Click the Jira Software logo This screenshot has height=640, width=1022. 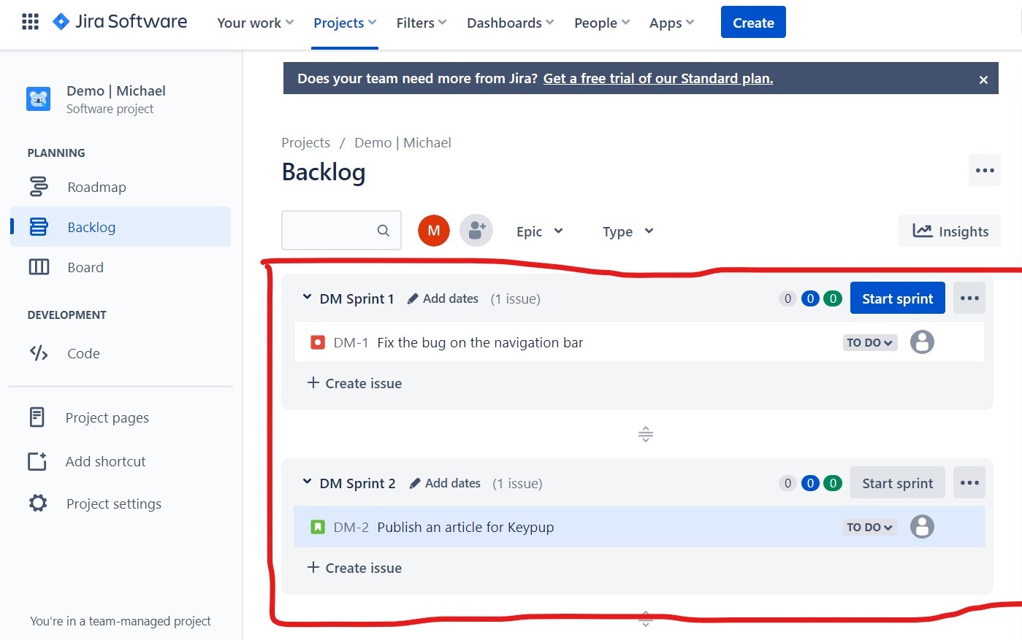(x=121, y=22)
